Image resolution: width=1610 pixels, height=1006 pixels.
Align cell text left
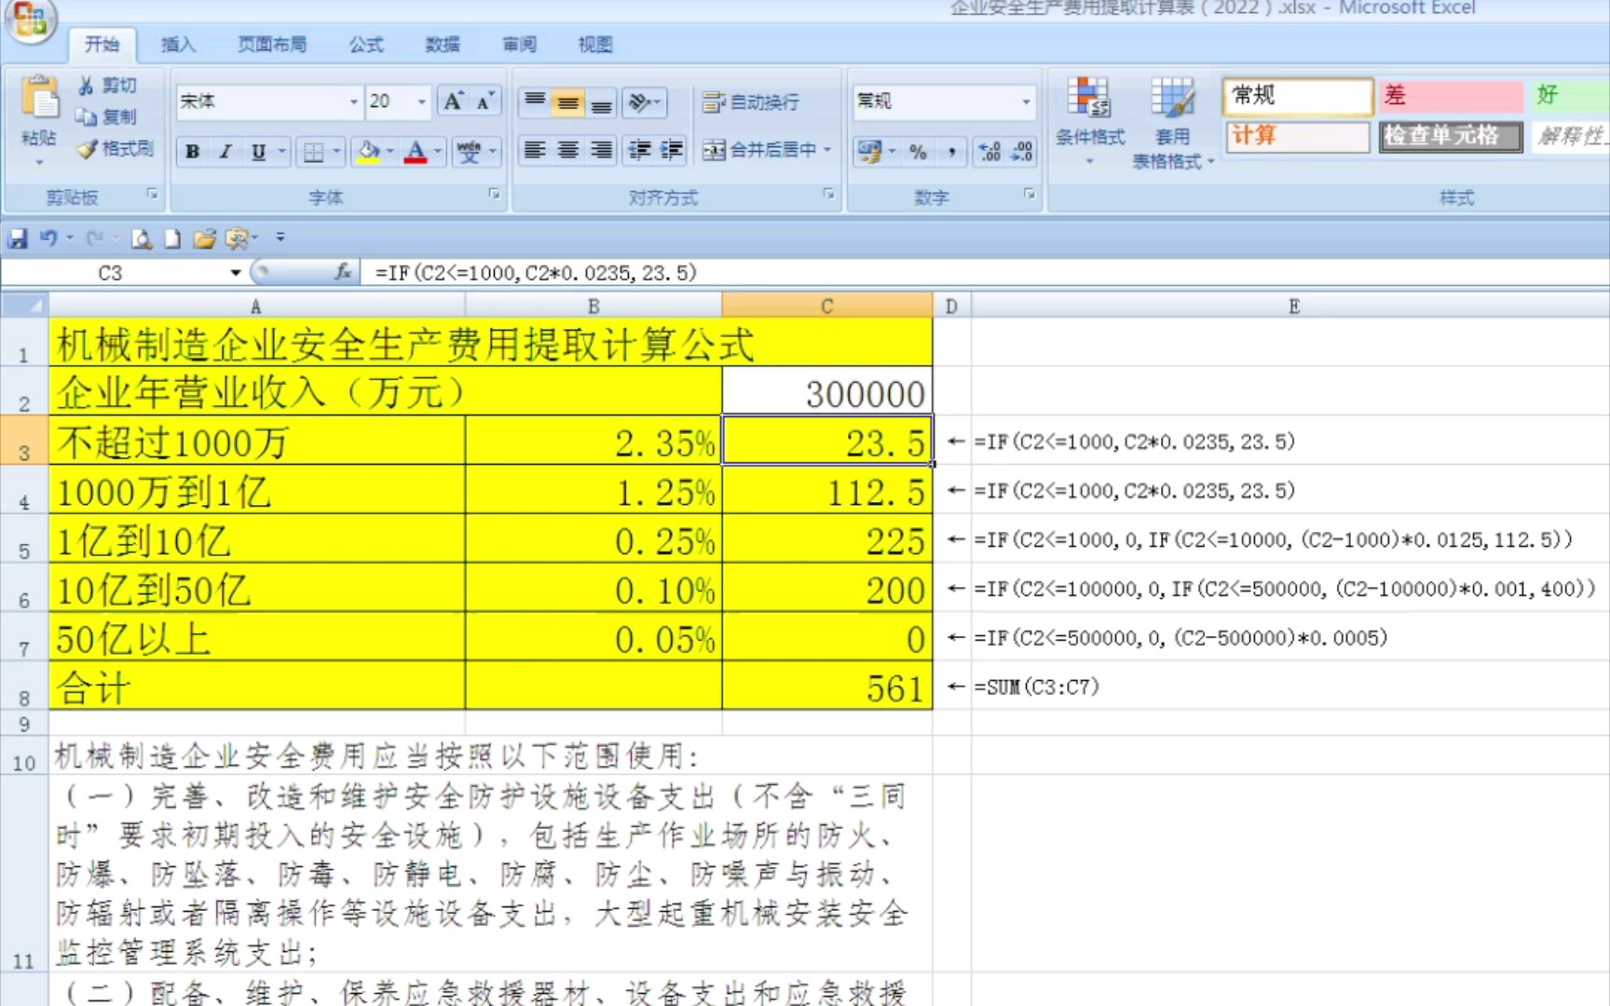pyautogui.click(x=534, y=150)
